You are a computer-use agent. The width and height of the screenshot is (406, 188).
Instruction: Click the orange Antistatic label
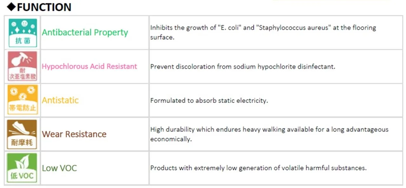[x=60, y=100]
